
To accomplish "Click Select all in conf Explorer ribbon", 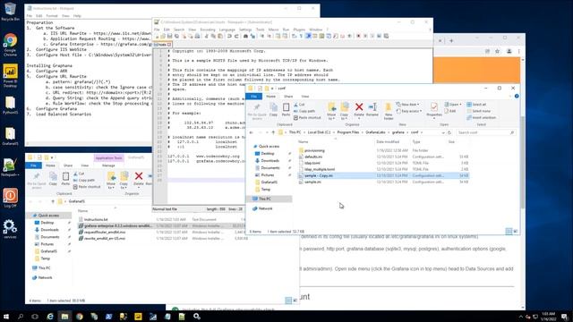I will click(x=476, y=105).
